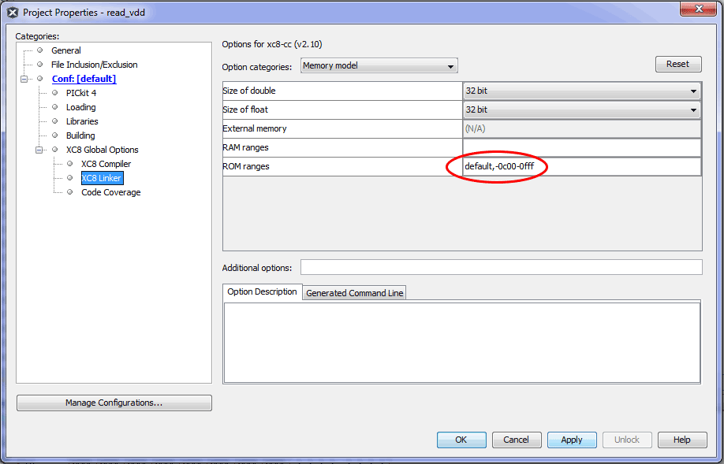Click bullet icon beside General
This screenshot has width=724, height=464.
[x=40, y=50]
